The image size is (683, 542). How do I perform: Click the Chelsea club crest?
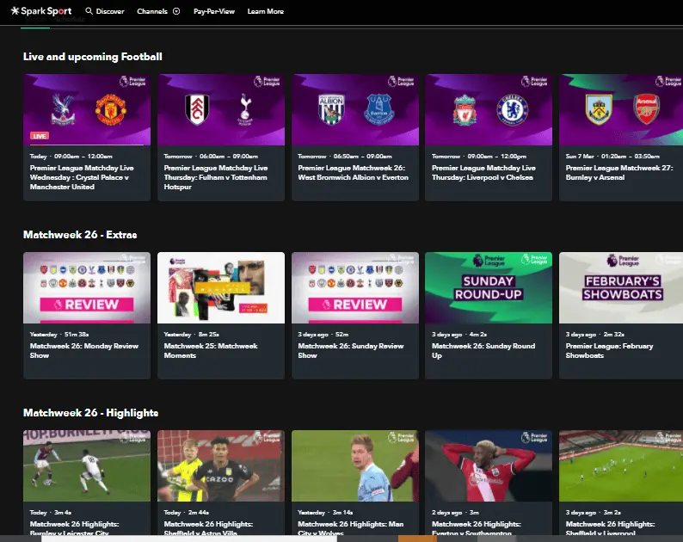pos(513,109)
